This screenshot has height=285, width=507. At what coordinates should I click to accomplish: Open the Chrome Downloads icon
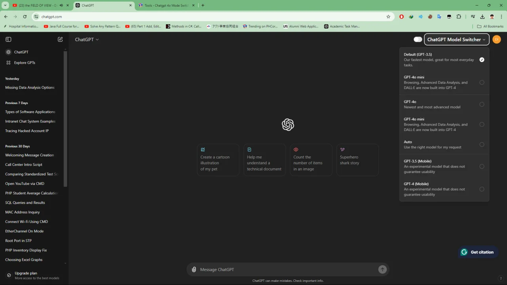[x=482, y=17]
